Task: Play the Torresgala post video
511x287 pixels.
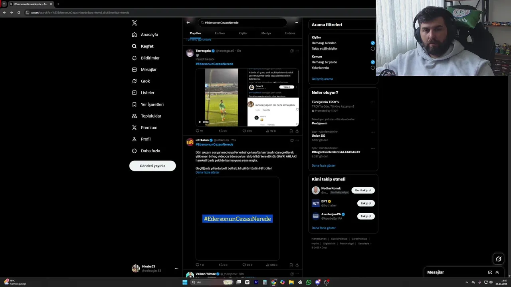Action: pyautogui.click(x=200, y=122)
